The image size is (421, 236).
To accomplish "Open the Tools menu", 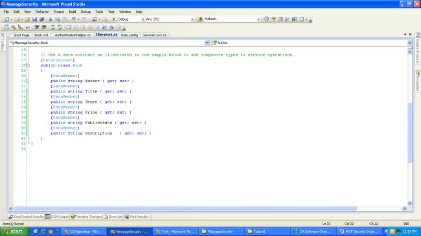I will tap(99, 12).
